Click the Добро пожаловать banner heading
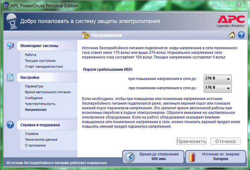The height and width of the screenshot is (170, 250). [90, 21]
